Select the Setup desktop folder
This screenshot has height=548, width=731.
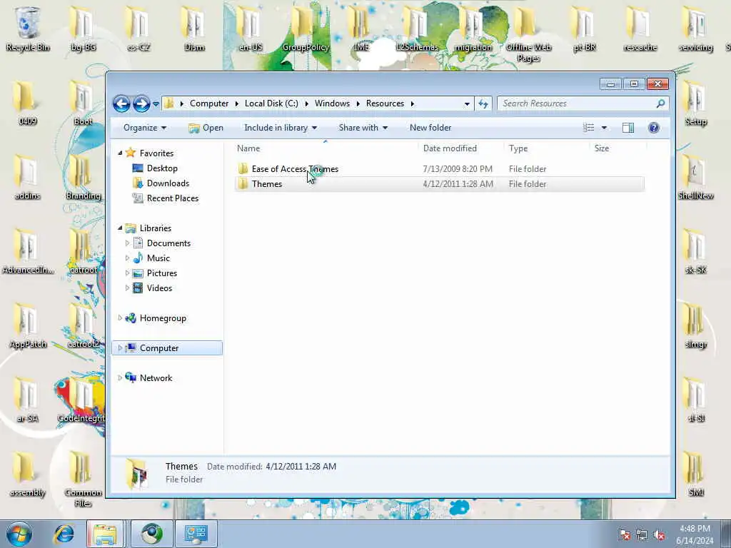coord(695,103)
